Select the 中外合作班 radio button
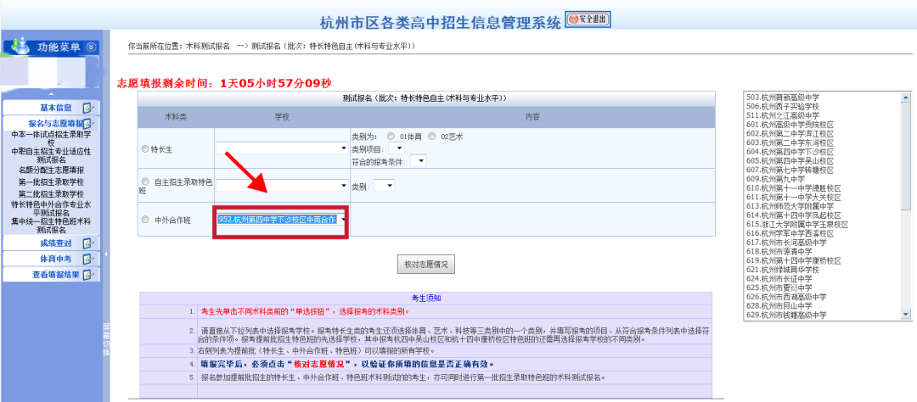917x402 pixels. click(144, 221)
